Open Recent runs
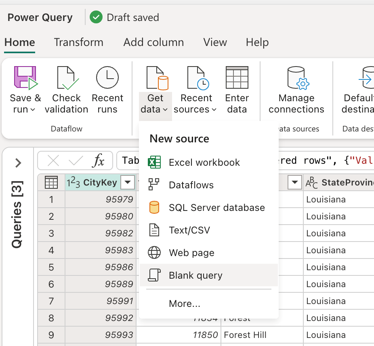The height and width of the screenshot is (346, 374). (107, 89)
